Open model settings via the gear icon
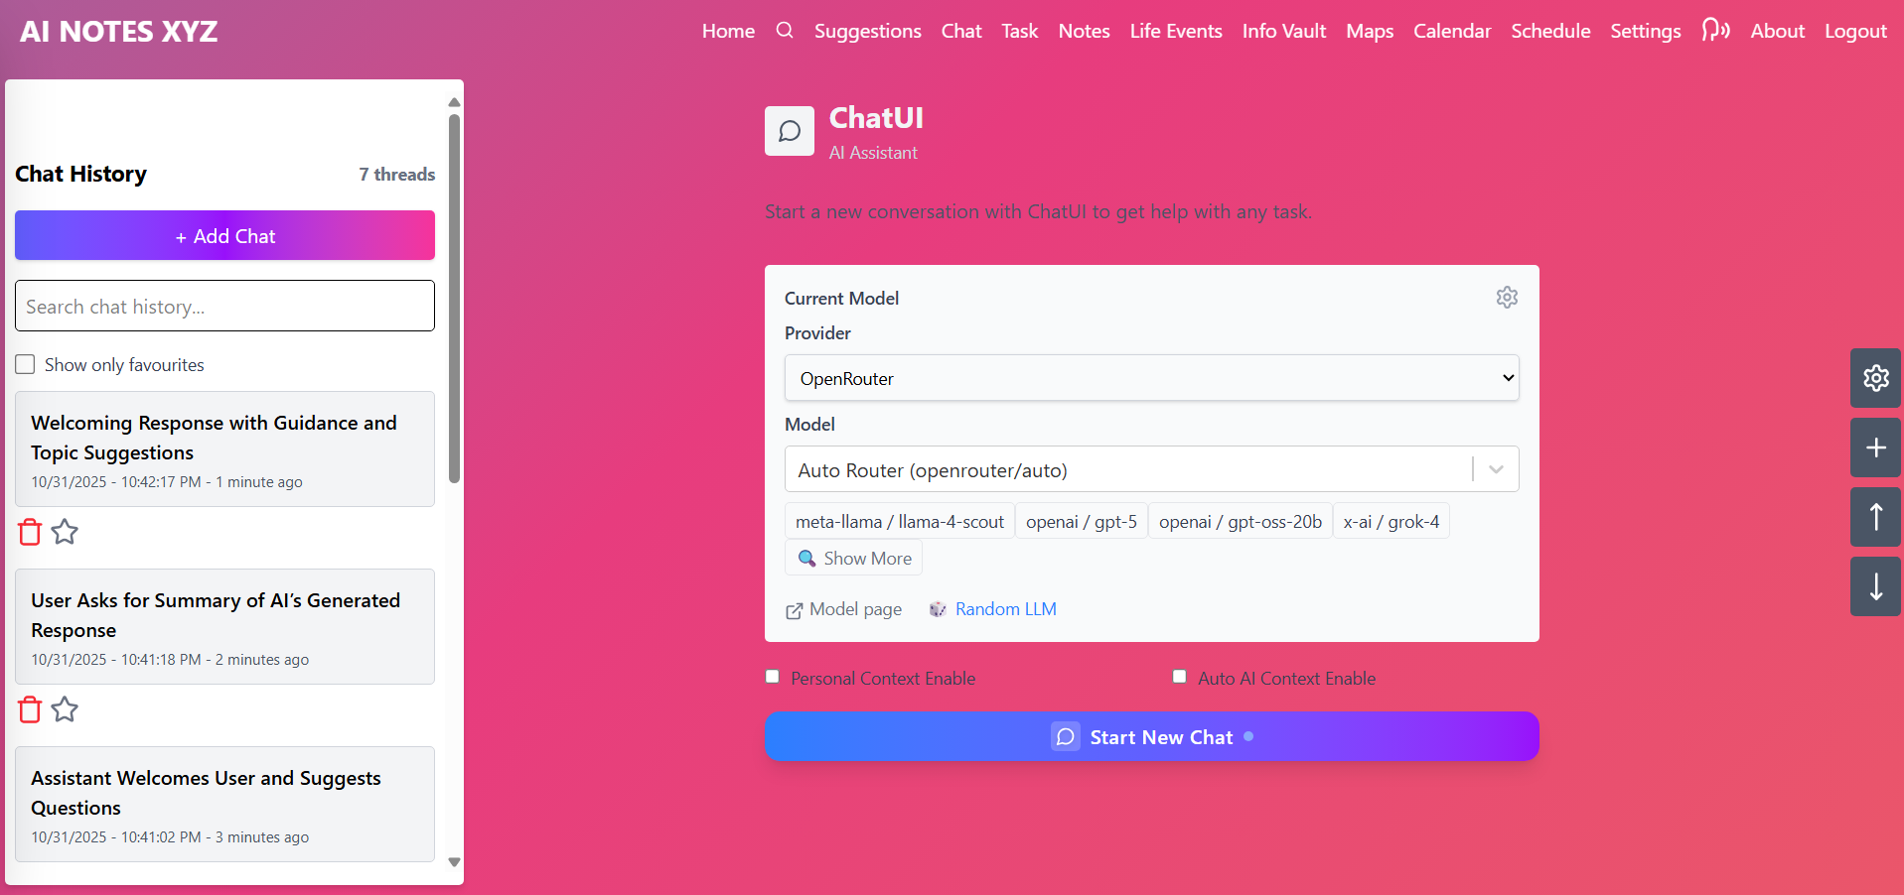Image resolution: width=1904 pixels, height=895 pixels. click(x=1507, y=297)
